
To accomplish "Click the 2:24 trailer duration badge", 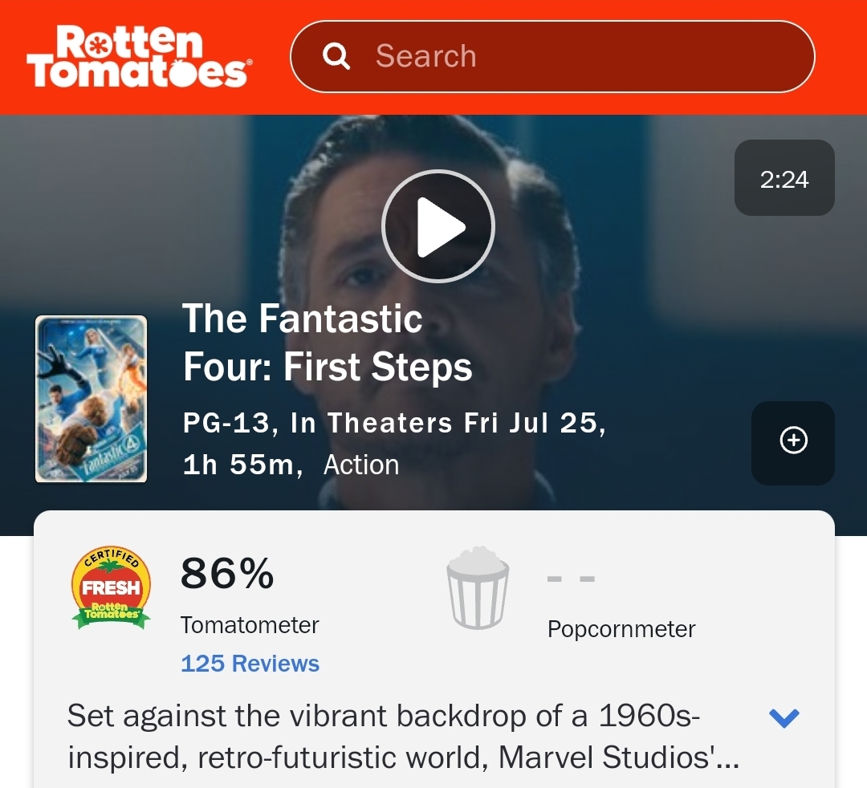I will [784, 178].
